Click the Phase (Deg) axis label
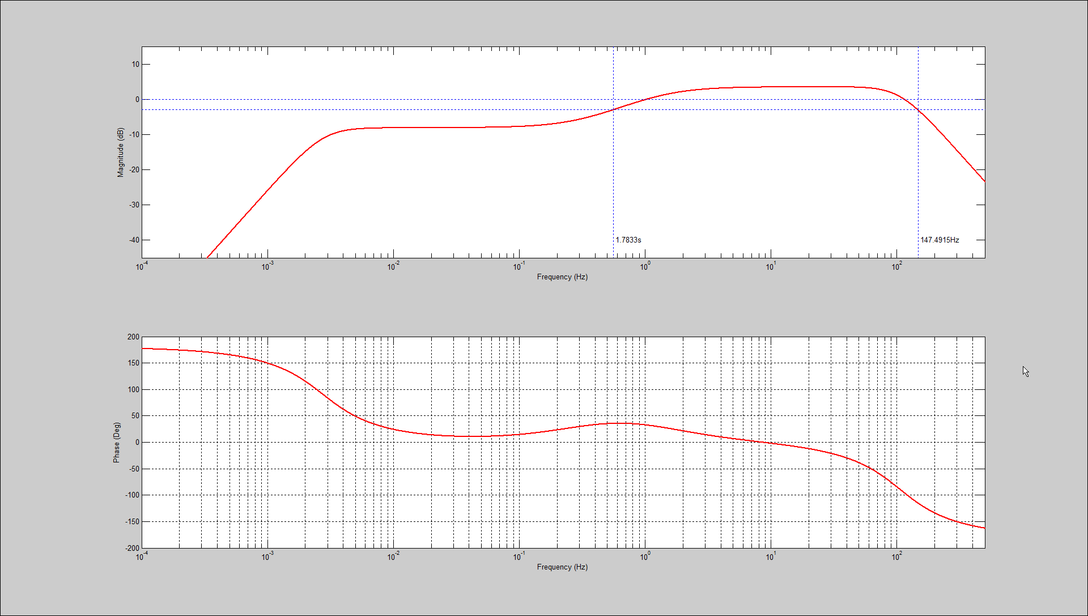 pyautogui.click(x=116, y=443)
